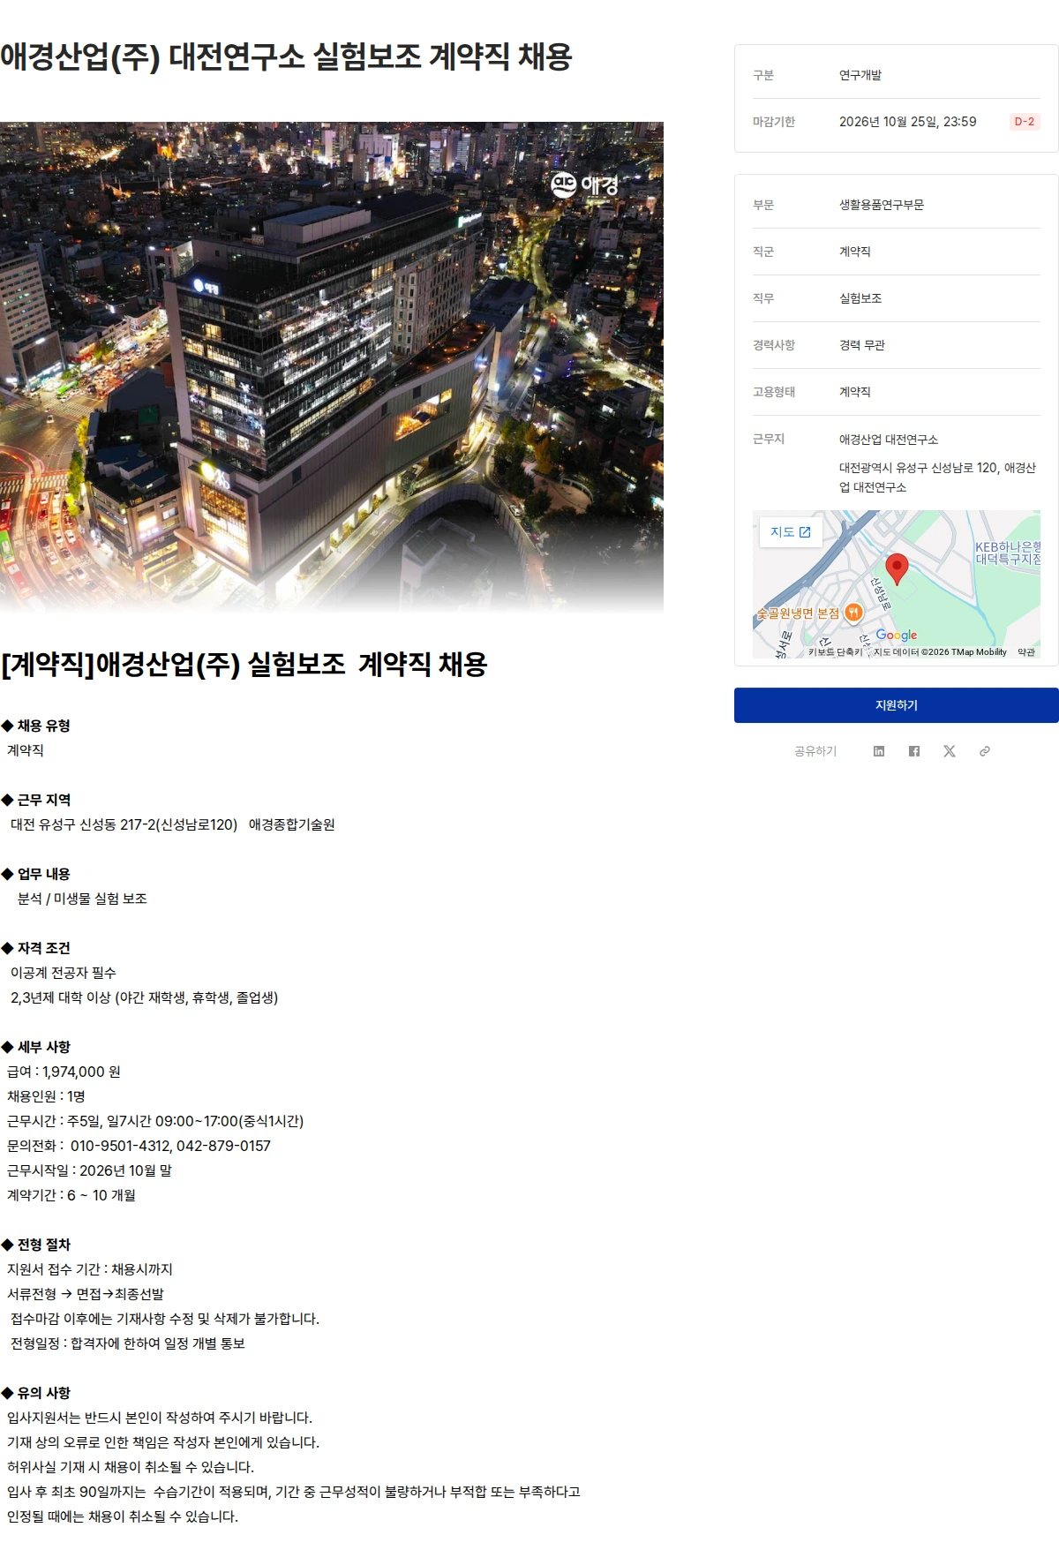Click the 지원하기 apply button
This screenshot has width=1059, height=1565.
[x=897, y=705]
